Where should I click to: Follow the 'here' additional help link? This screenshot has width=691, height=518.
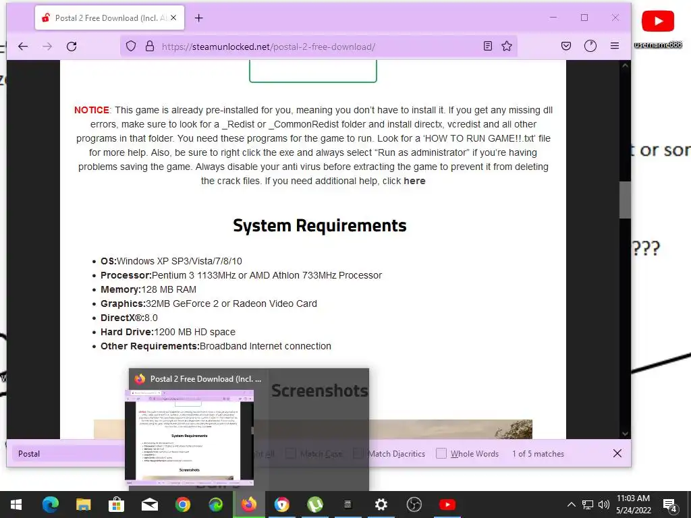click(414, 181)
